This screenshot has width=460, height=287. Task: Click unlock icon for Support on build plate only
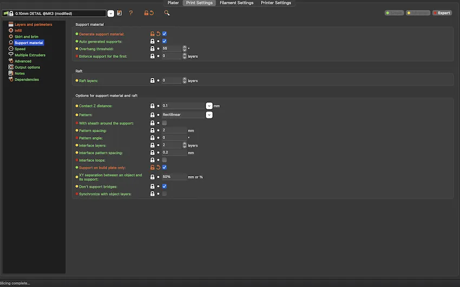[x=152, y=167]
